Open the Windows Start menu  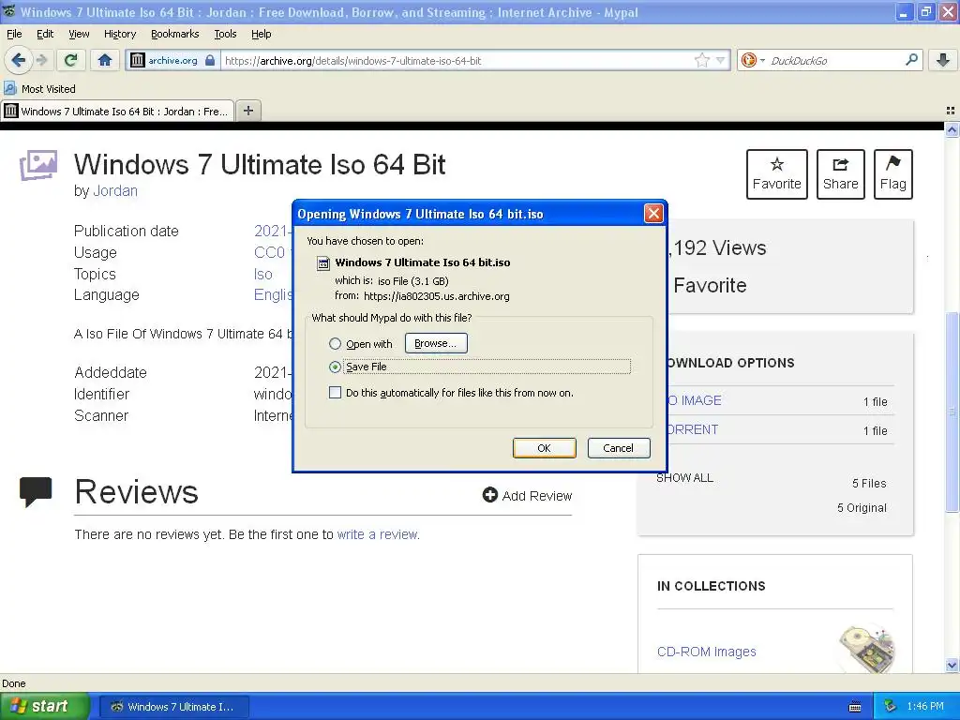click(45, 706)
